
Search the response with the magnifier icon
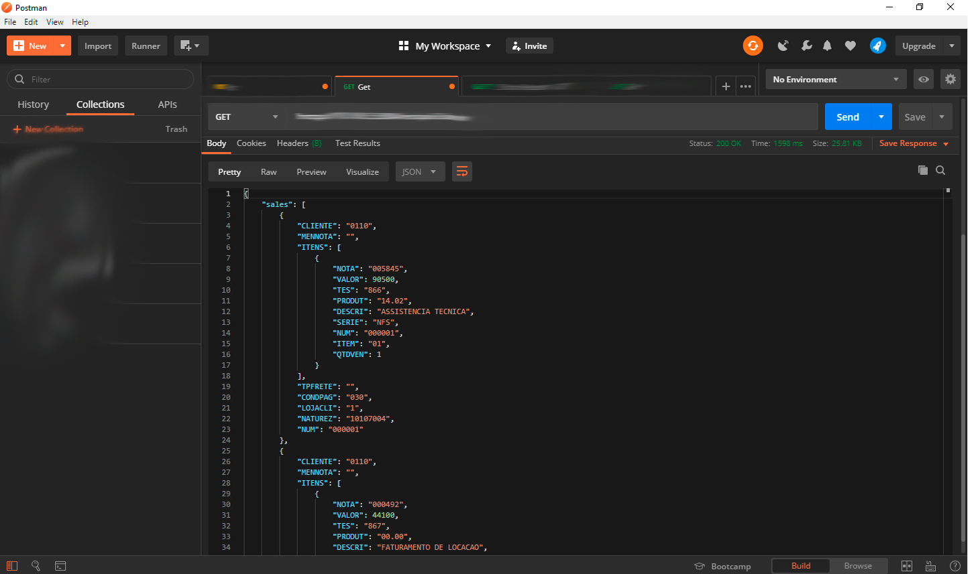tap(940, 170)
